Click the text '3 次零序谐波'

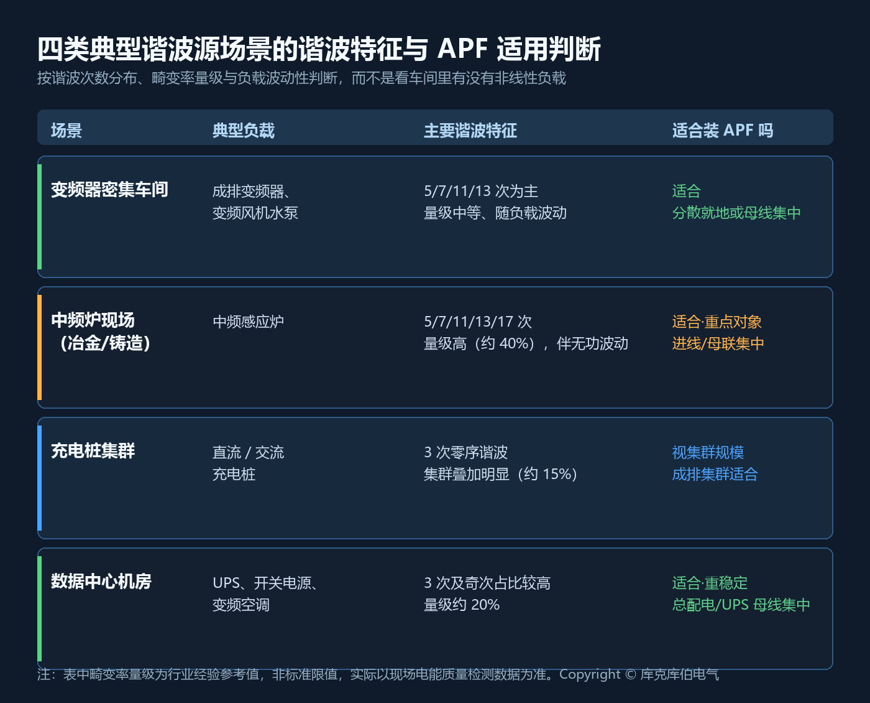tap(466, 452)
